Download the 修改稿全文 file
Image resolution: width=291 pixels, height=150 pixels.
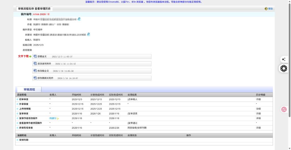43,71
